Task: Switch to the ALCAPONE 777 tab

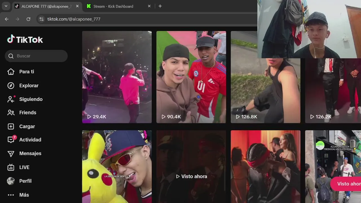Action: (x=47, y=6)
